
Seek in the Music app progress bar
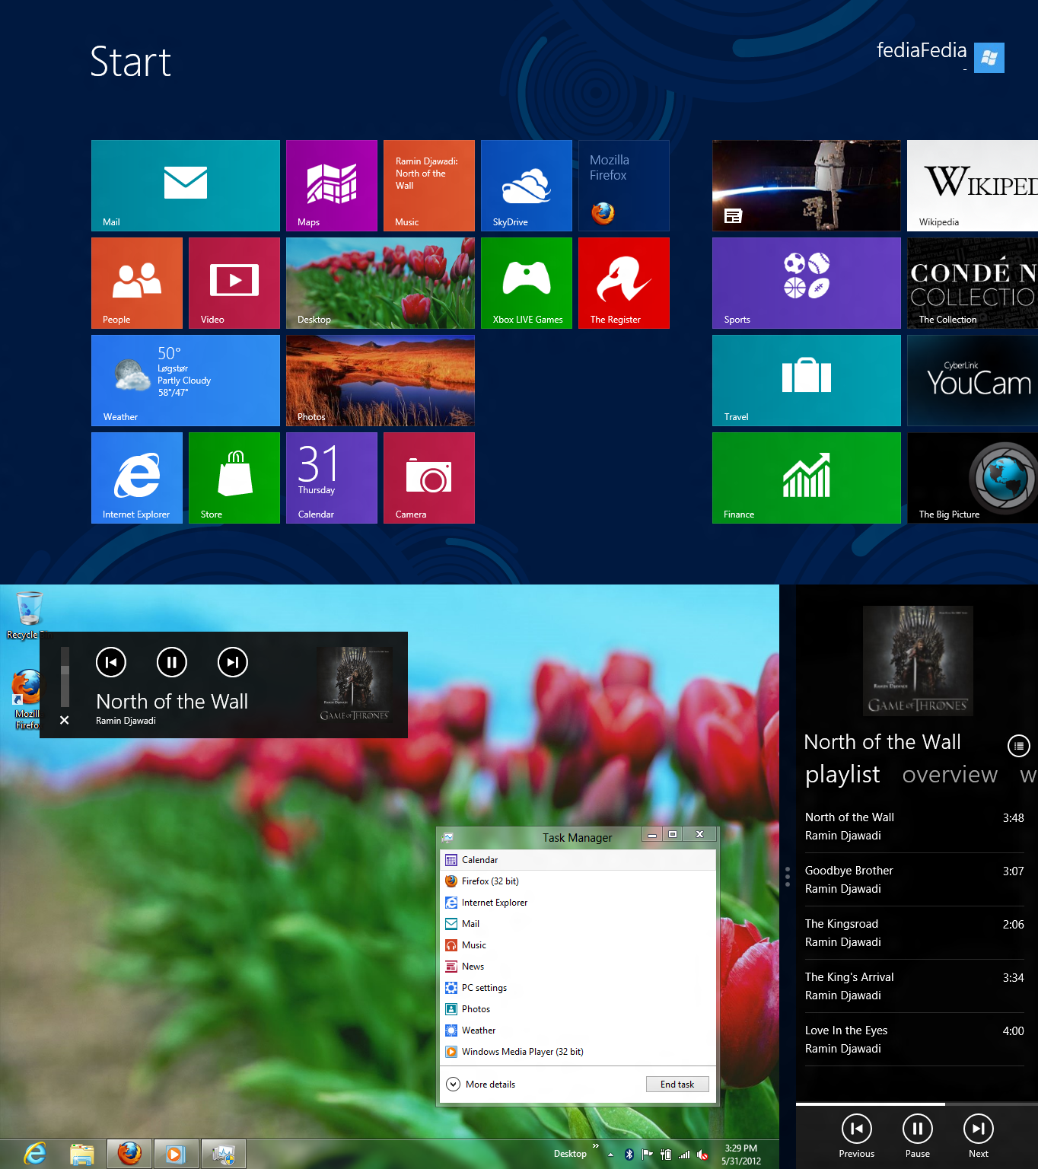[917, 1104]
